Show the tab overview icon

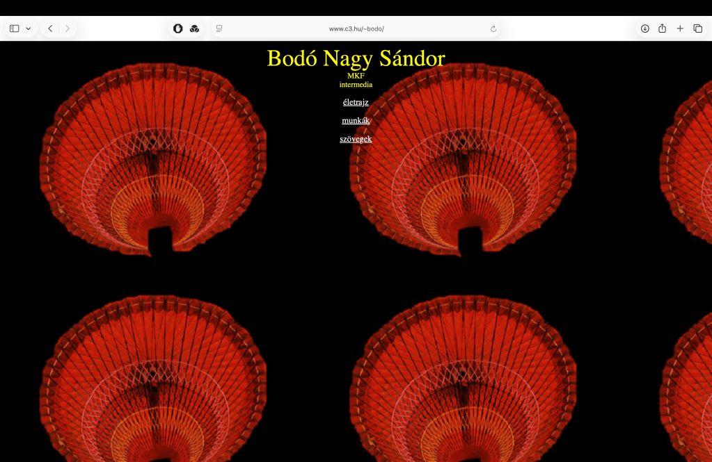(698, 28)
